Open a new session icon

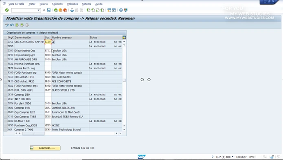[109, 10]
